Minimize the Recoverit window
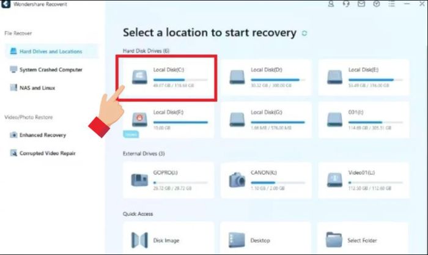Image resolution: width=428 pixels, height=255 pixels. (407, 4)
